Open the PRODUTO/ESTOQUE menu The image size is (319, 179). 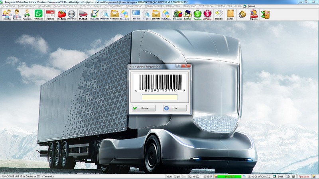point(91,6)
